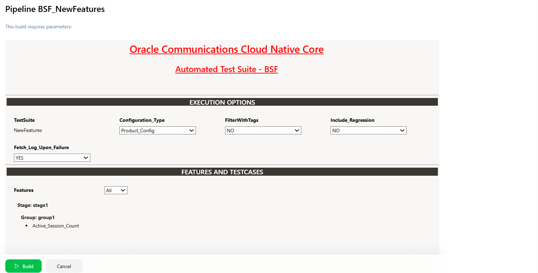Open the Fetch_Log_Upon_Failure dropdown

click(x=52, y=157)
